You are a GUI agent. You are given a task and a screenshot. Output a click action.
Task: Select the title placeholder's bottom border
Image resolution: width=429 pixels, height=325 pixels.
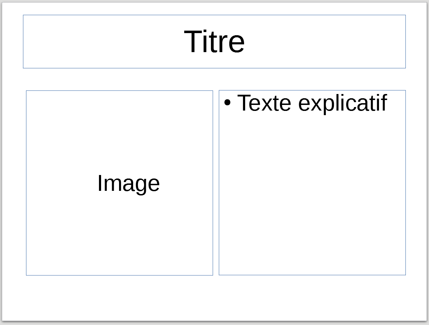214,68
